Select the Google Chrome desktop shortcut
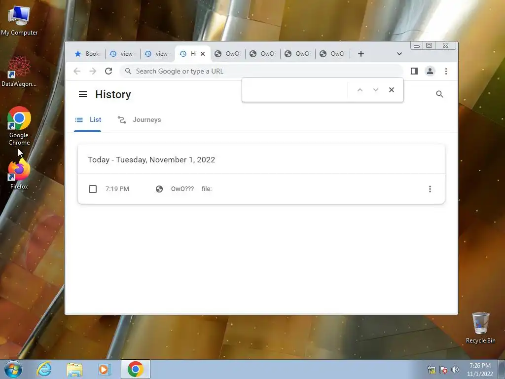Viewport: 505px width, 379px height. (x=19, y=126)
